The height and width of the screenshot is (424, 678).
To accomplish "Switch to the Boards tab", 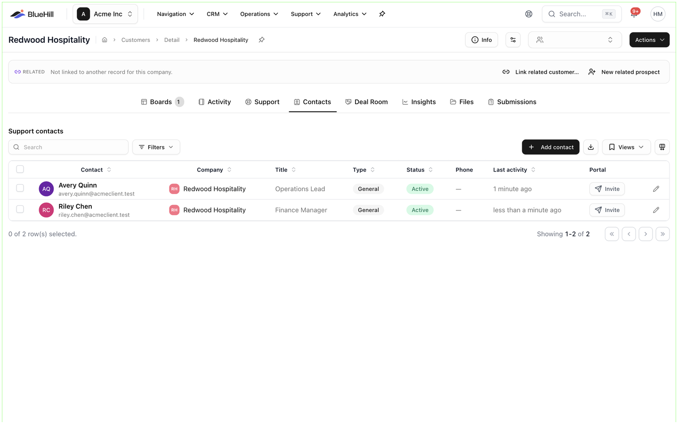I will pyautogui.click(x=162, y=102).
